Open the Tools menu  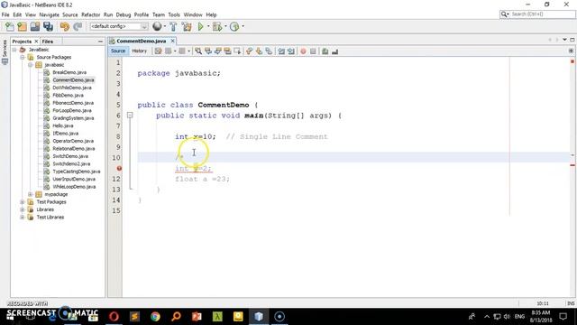click(x=174, y=14)
